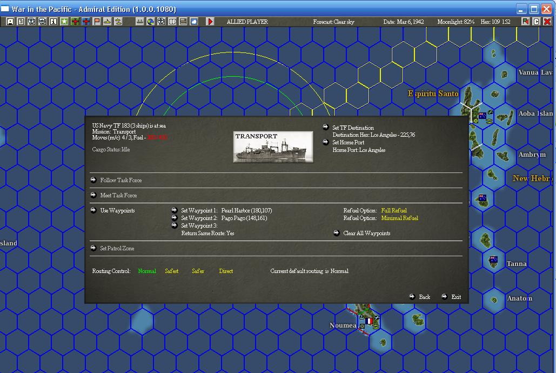Click the TRANSPORT ship picture
556x373 pixels.
(273, 147)
